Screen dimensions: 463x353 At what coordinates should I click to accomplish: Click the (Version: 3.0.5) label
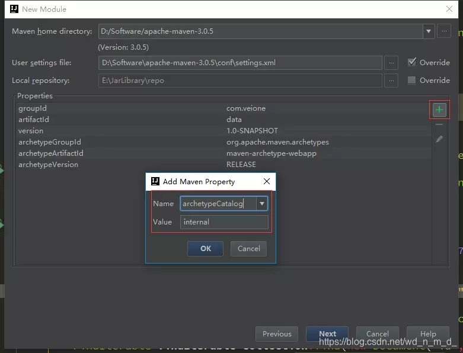123,47
